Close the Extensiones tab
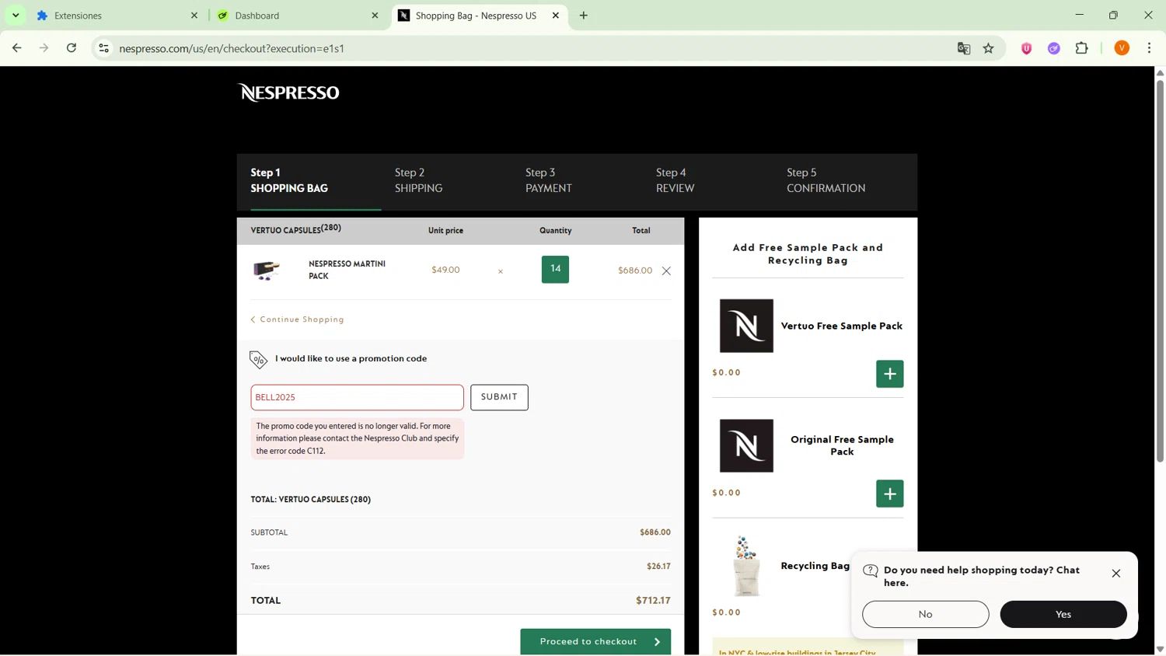This screenshot has width=1166, height=656. [x=194, y=16]
